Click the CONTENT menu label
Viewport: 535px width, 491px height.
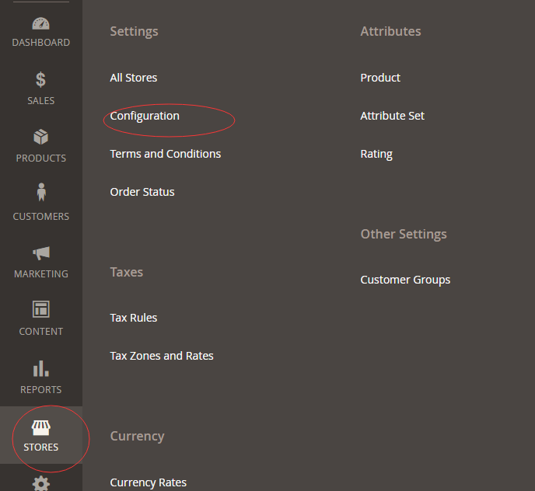[41, 332]
